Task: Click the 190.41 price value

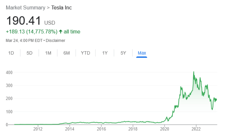Action: [24, 21]
